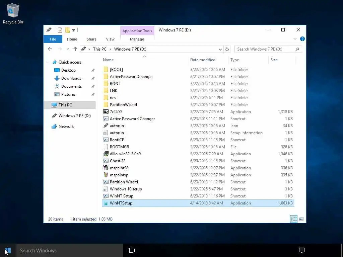Select the nes folder

click(x=113, y=98)
